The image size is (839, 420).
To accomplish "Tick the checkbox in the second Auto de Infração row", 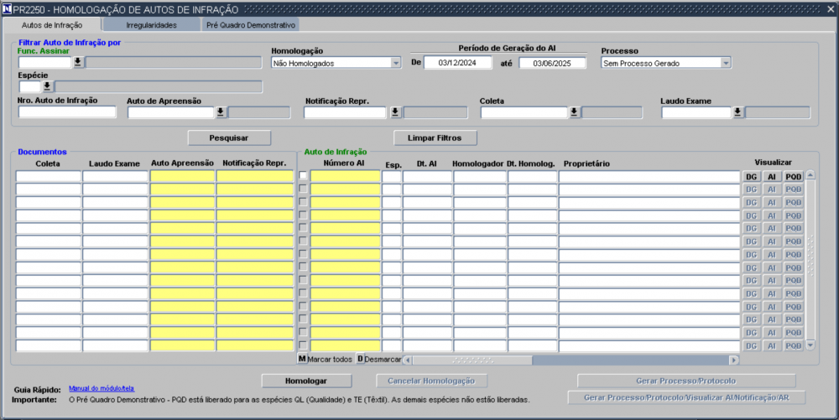I will (x=303, y=189).
